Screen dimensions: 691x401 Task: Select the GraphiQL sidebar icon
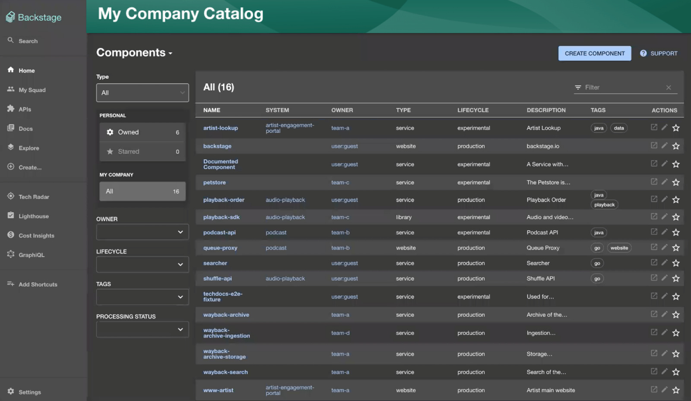click(x=31, y=255)
